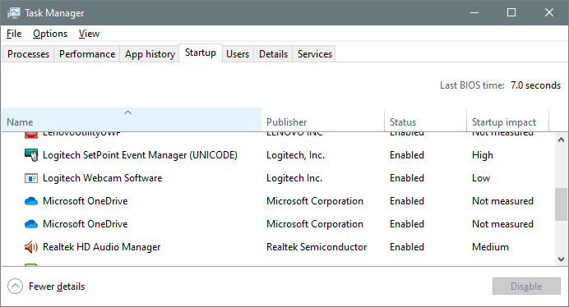Switch to the Services tab

click(x=315, y=54)
